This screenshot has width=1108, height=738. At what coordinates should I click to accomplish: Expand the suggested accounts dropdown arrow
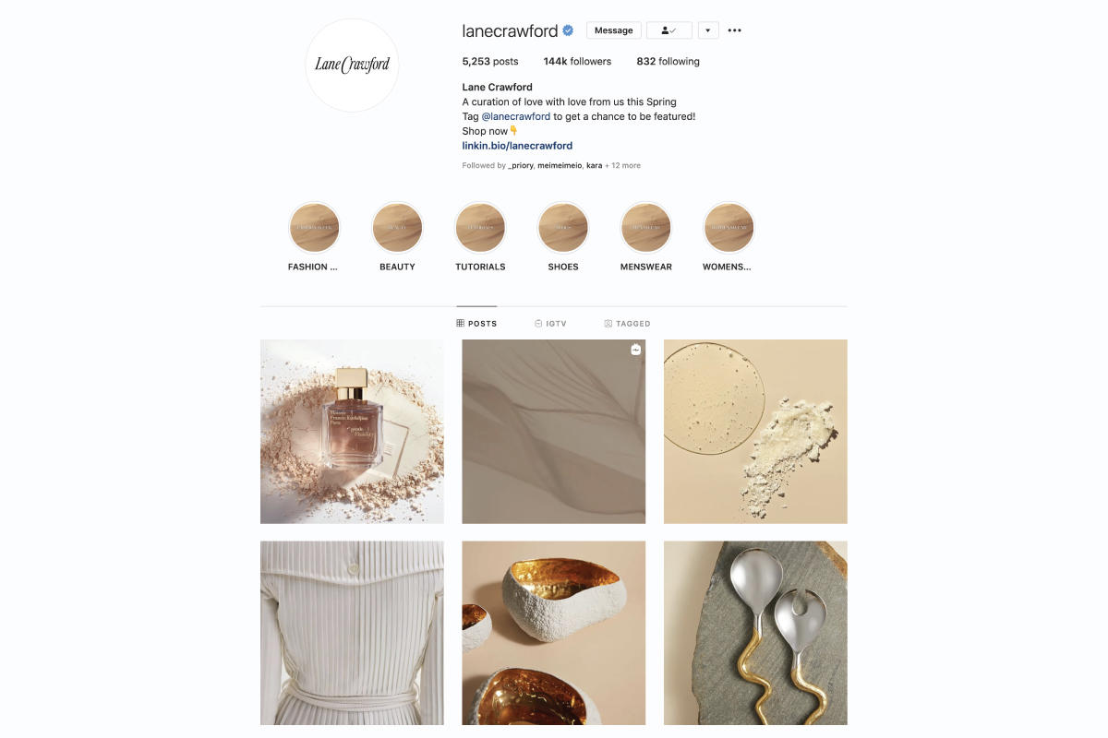[x=708, y=30]
